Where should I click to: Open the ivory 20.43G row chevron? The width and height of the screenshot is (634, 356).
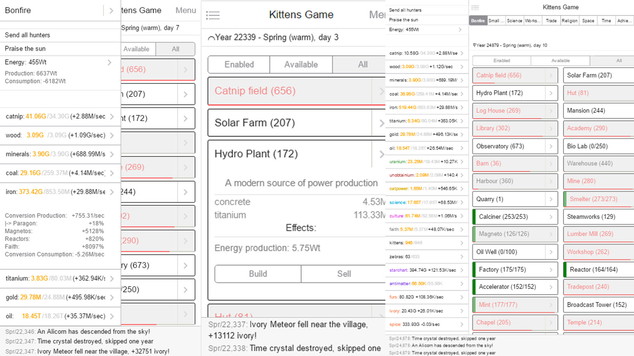462,311
